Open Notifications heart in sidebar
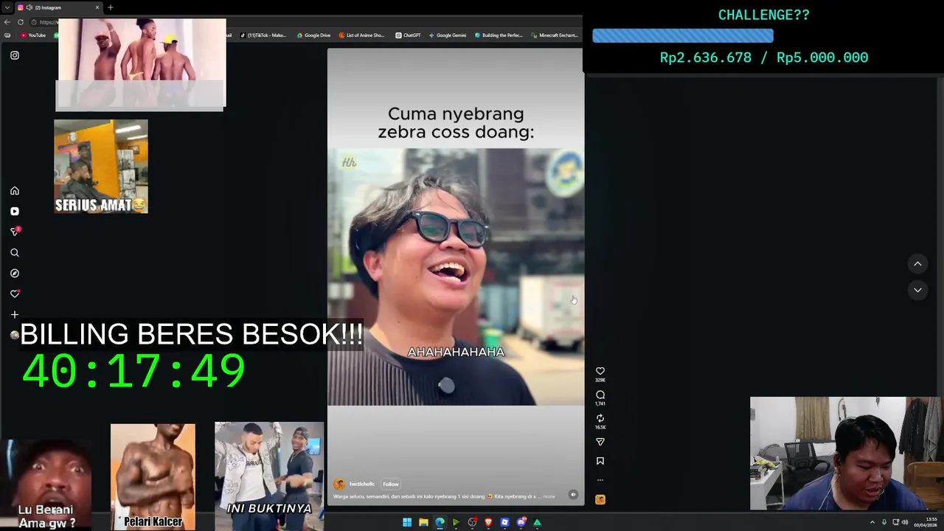944x531 pixels. 15,294
